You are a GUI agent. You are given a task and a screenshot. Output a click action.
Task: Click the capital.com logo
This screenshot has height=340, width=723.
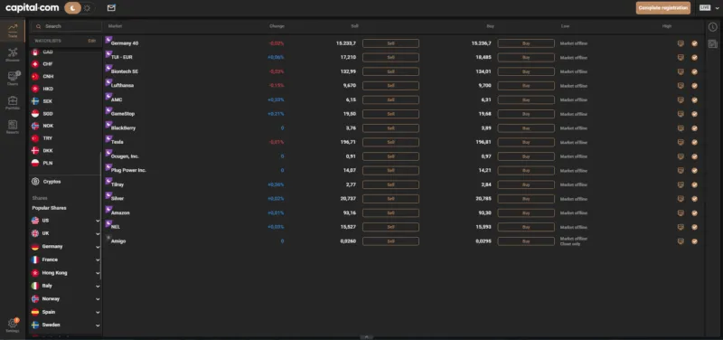(32, 8)
